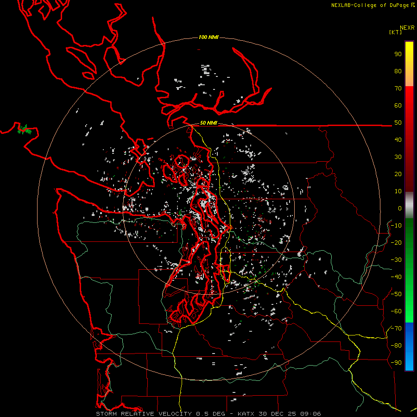Click the 10 value on velocity scale

click(x=398, y=191)
